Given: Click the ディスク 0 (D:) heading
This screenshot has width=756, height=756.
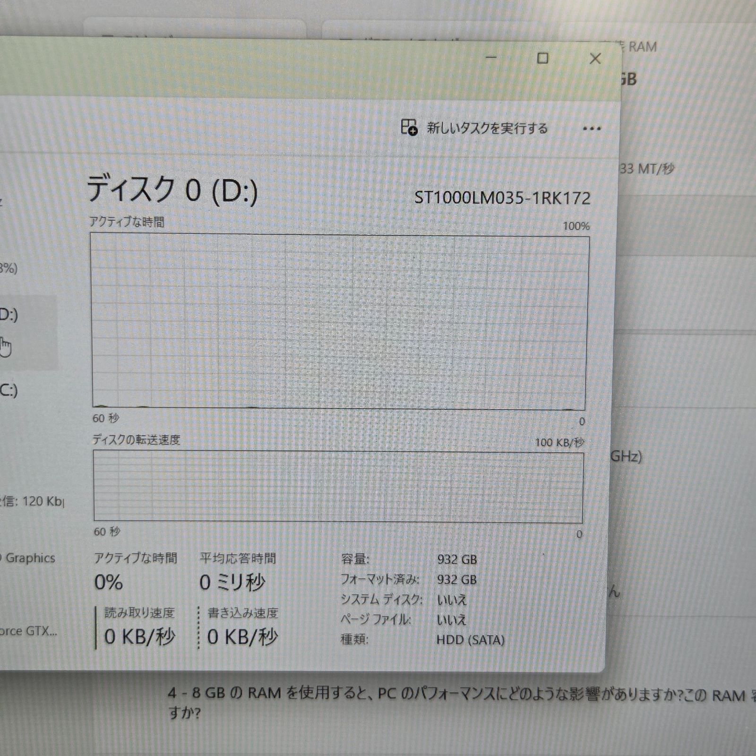Looking at the screenshot, I should point(172,190).
